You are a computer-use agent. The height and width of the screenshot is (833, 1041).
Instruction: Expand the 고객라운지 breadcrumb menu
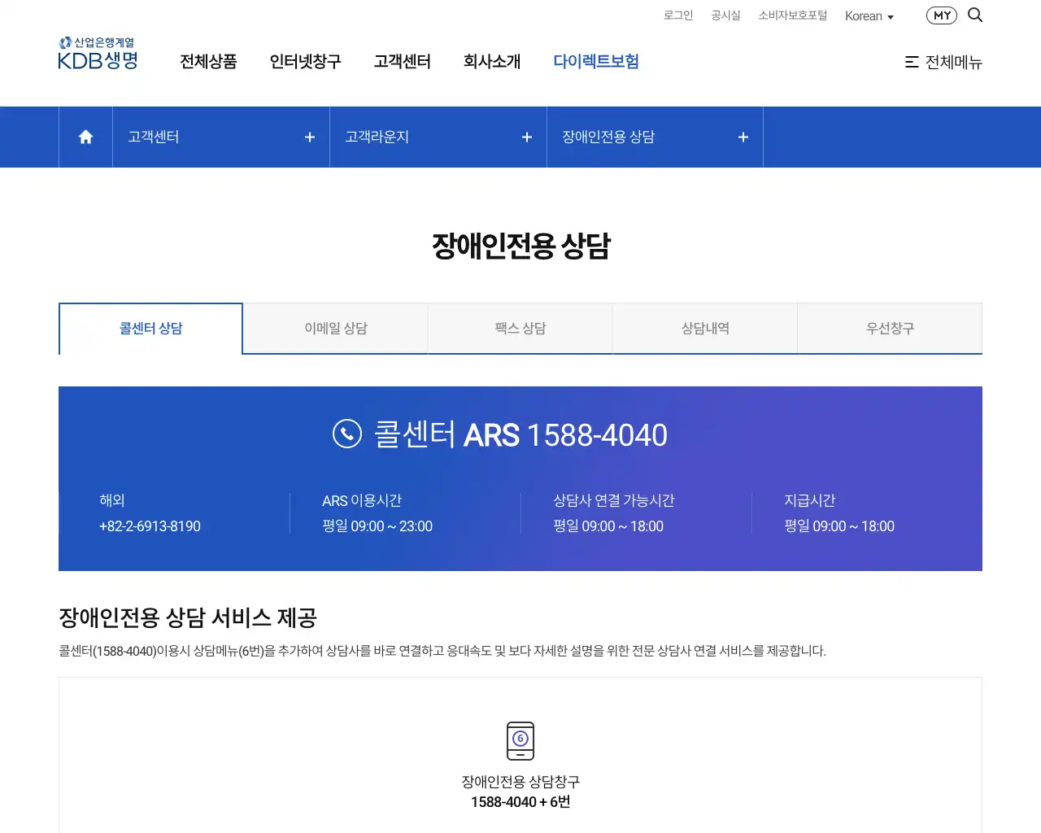click(x=526, y=137)
